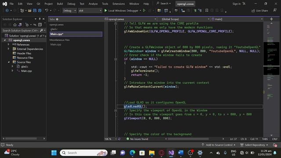281x158 pixels.
Task: Click the Live Share button
Action: pos(259,11)
